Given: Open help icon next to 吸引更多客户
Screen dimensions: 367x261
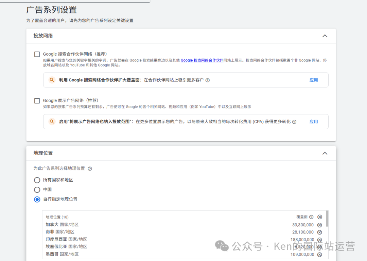Looking at the screenshot, I should click(x=208, y=80).
